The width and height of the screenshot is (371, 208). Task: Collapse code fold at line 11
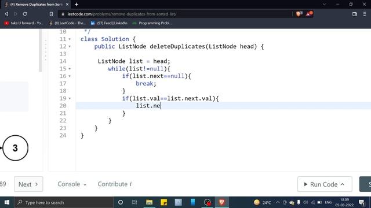[70, 39]
